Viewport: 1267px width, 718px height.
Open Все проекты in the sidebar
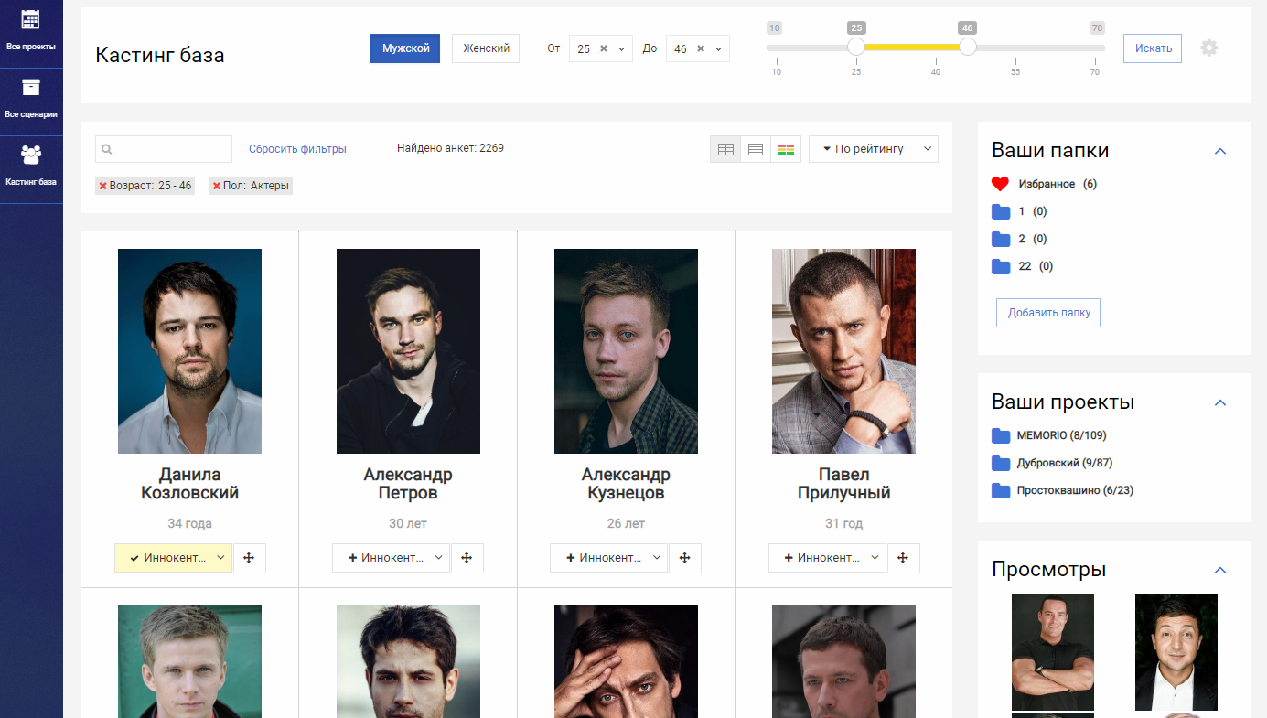pos(31,30)
